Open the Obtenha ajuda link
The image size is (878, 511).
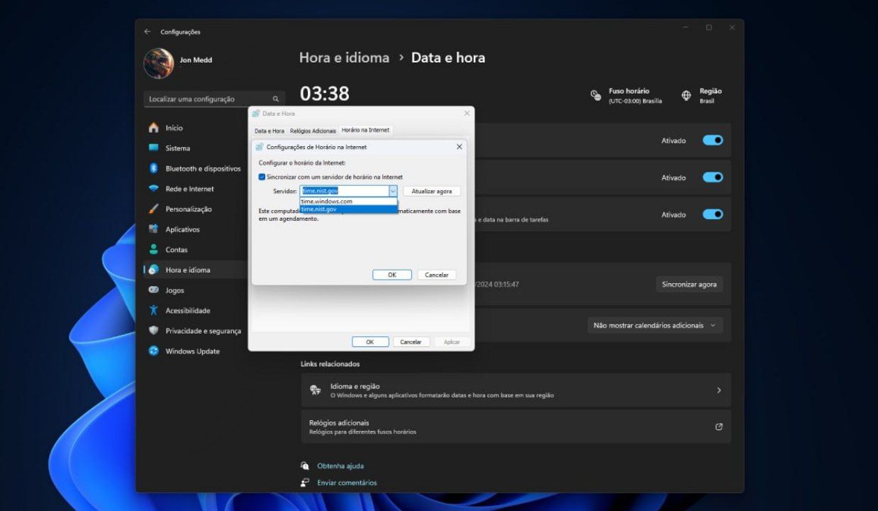click(340, 466)
